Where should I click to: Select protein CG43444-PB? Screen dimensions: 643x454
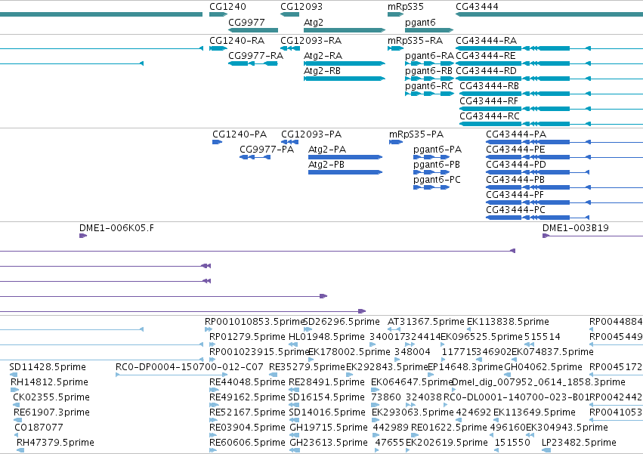point(515,180)
